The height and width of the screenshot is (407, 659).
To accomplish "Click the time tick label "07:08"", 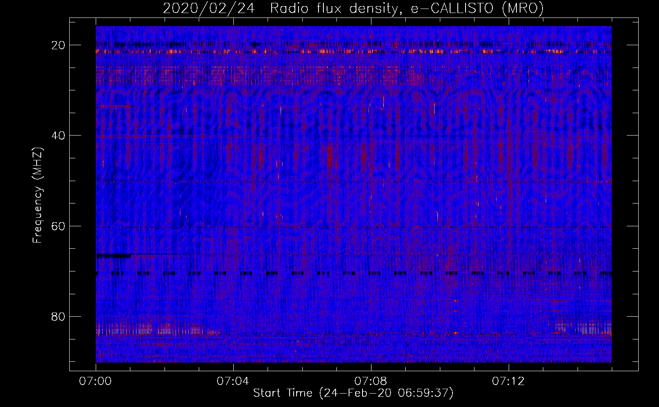I will click(371, 381).
